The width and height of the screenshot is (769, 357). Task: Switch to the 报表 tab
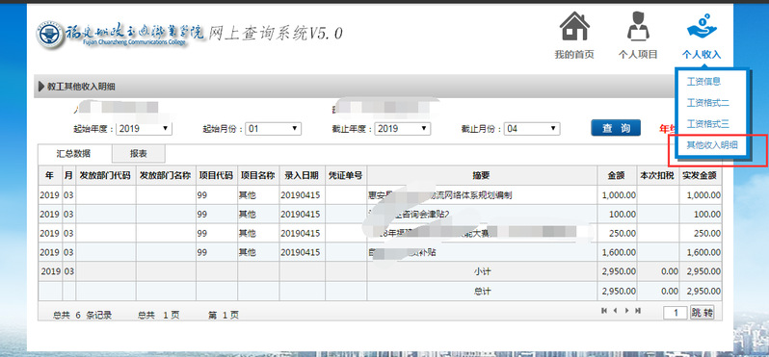(139, 154)
